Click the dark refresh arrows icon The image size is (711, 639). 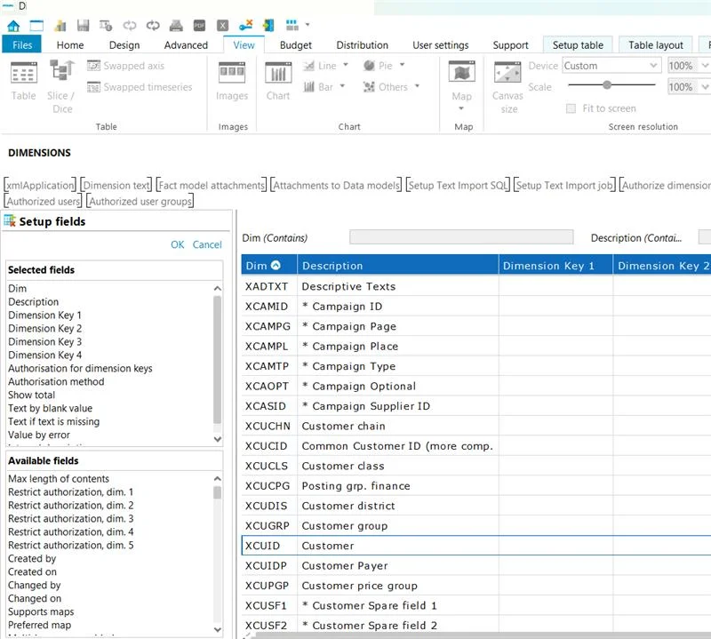[x=153, y=26]
